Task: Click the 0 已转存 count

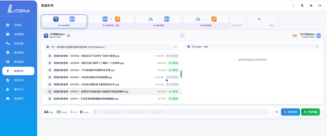Action: pos(84,112)
